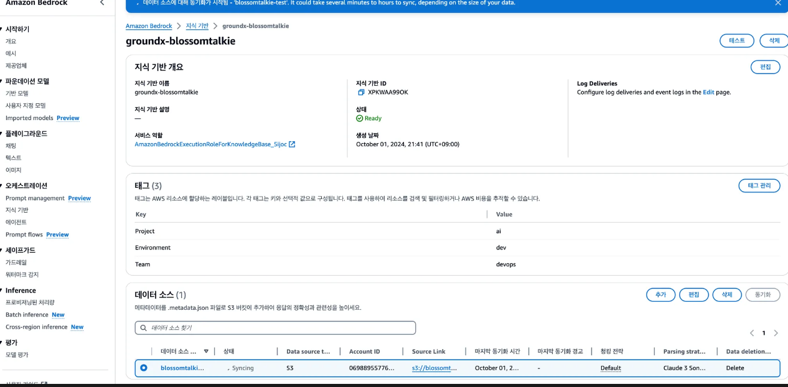Open 지식 기반 in sidebar
Viewport: 788px width, 387px height.
17,210
